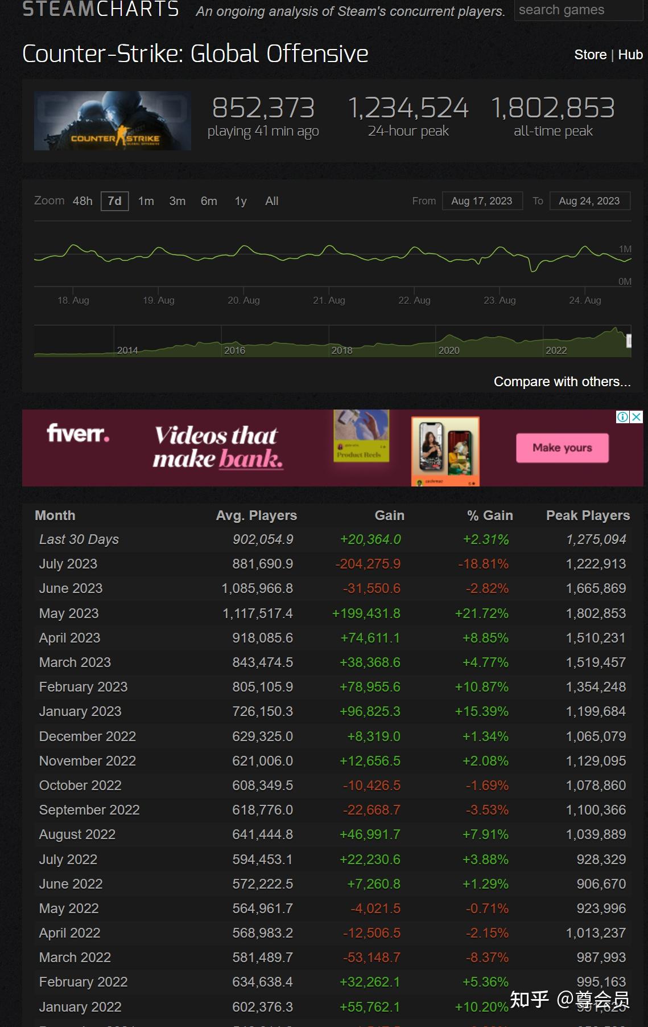The width and height of the screenshot is (648, 1027).
Task: Click the May 2022 row label
Action: [x=69, y=909]
